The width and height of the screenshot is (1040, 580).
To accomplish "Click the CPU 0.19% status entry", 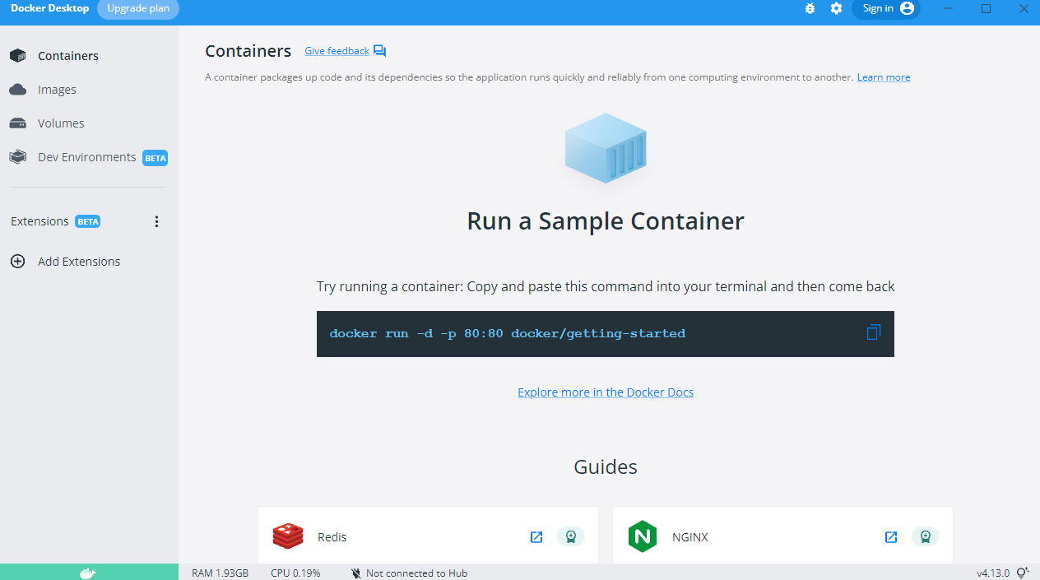I will (x=295, y=573).
